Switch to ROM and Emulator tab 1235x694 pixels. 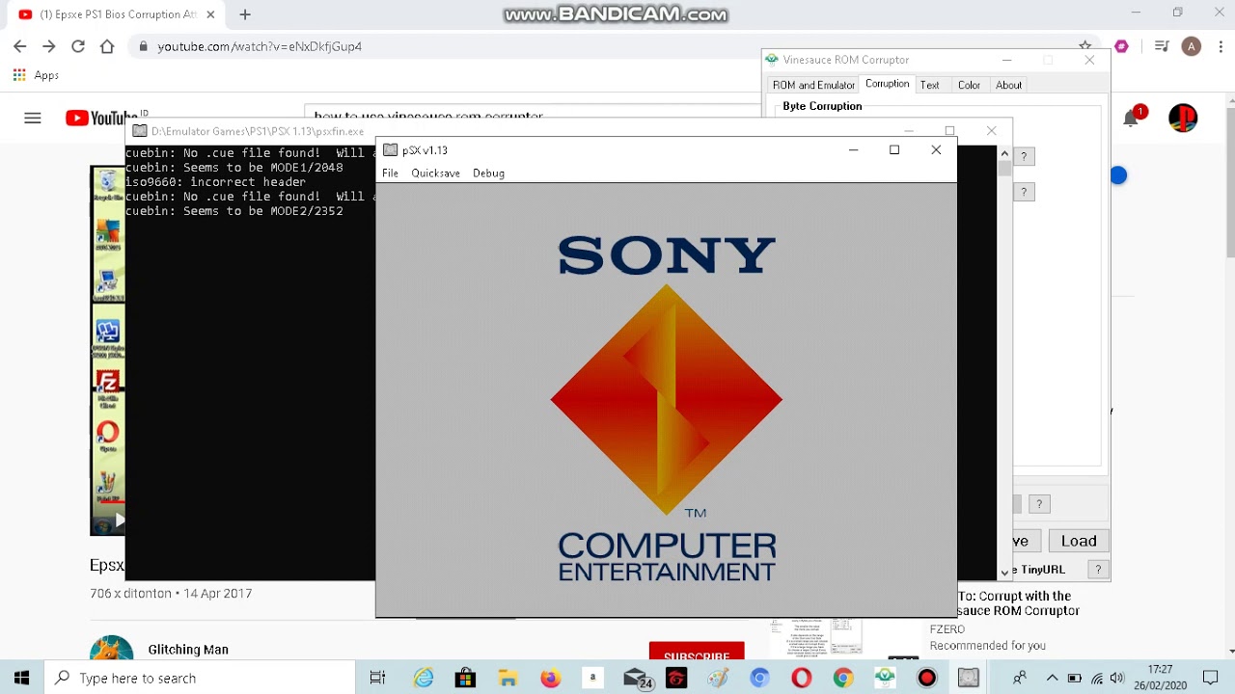pyautogui.click(x=813, y=85)
